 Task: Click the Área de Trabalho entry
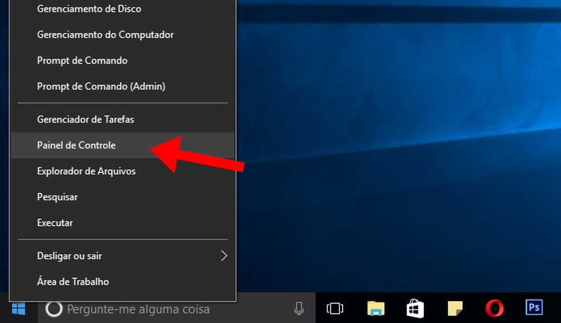(123, 282)
